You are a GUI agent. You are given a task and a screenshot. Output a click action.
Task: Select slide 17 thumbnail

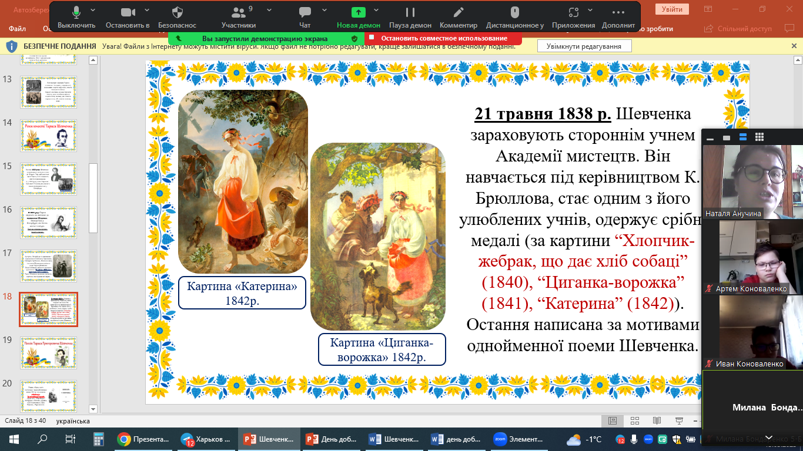[x=49, y=266]
